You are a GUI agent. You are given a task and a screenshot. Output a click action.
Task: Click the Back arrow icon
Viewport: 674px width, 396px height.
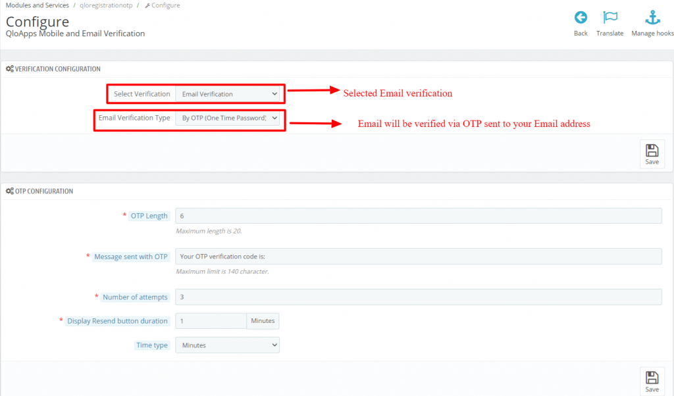coord(581,18)
